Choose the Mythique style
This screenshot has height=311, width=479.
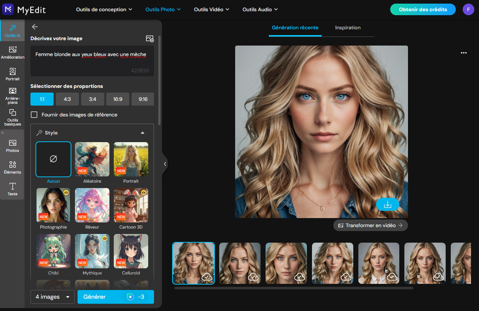click(92, 251)
